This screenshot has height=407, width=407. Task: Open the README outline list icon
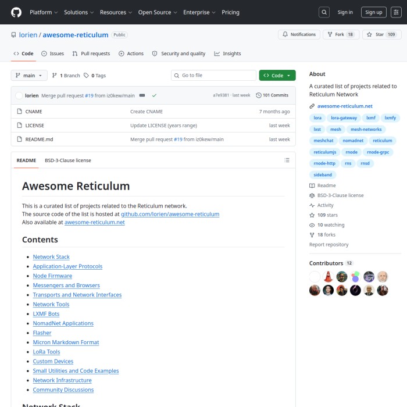pos(287,160)
